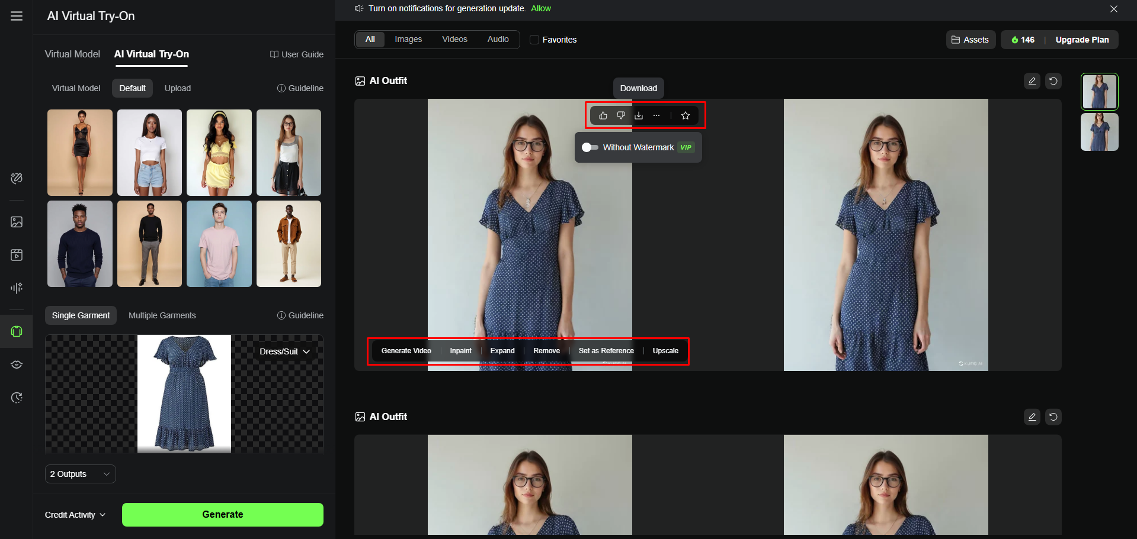Open the Guideline link beside Multiple Garments
The height and width of the screenshot is (539, 1137).
[x=300, y=315]
